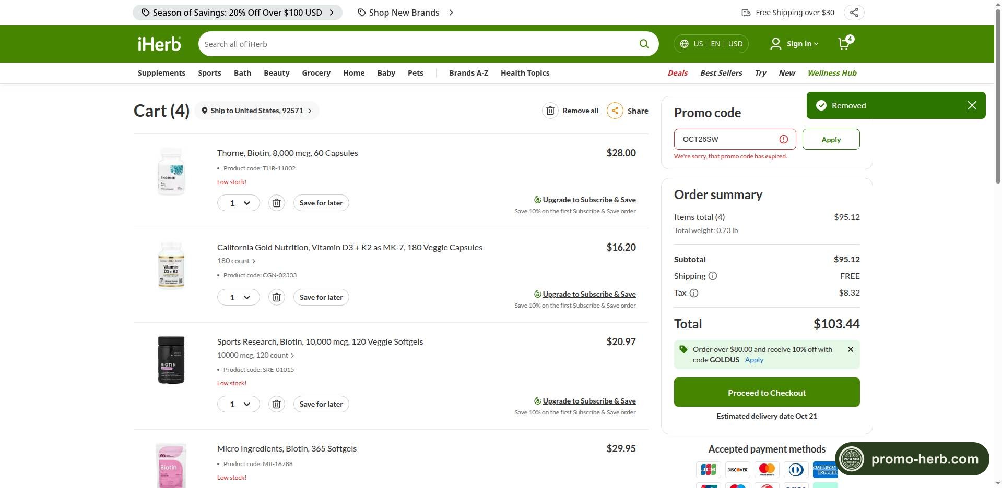Image resolution: width=1002 pixels, height=488 pixels.
Task: Open Micro Ingredients, Biotin, 365 Softgels
Action: [287, 448]
